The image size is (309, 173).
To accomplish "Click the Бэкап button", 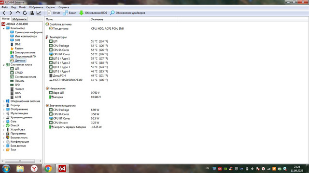I will [70, 13].
